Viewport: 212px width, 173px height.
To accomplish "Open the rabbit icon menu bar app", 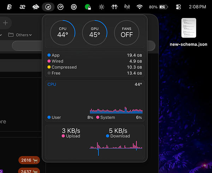I will 36,7.
